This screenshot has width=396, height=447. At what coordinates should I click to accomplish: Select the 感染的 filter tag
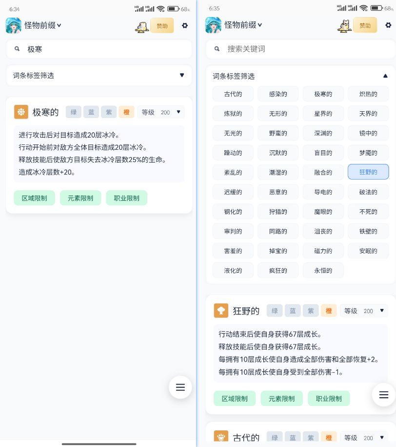pos(278,94)
